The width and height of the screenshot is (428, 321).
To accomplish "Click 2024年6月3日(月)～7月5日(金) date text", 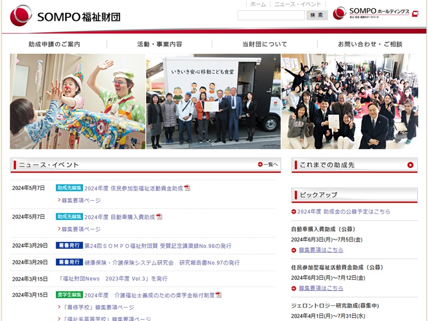I will (x=327, y=239).
